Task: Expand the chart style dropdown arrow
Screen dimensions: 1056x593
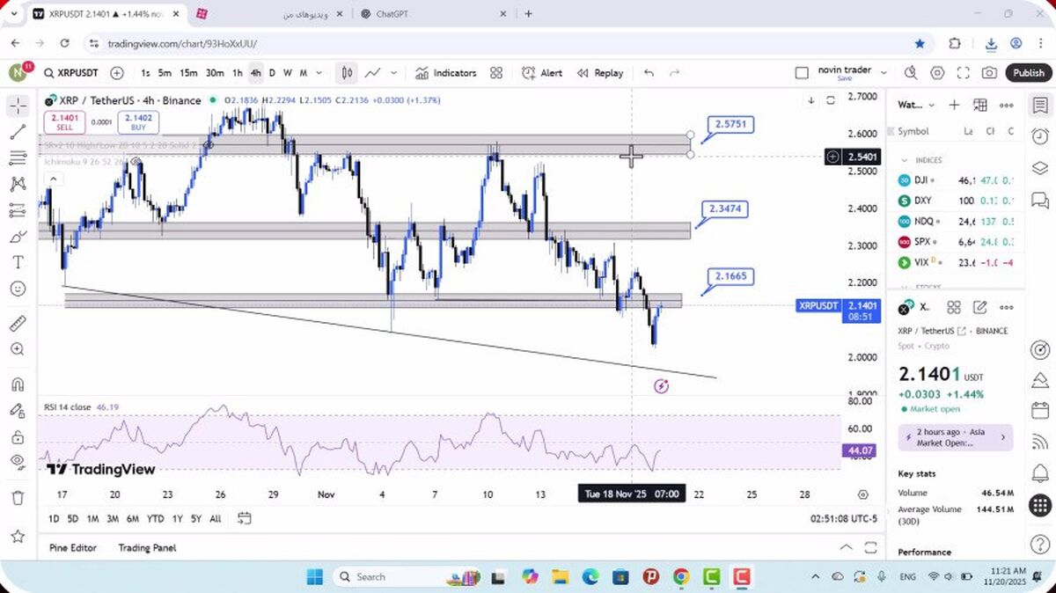Action: tap(394, 73)
